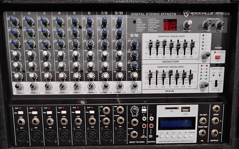Toggle the PAD button on channel 4
The height and width of the screenshot is (149, 239).
pos(64,112)
